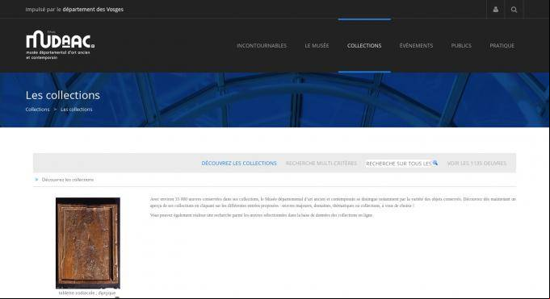Open the user account icon
Screen dimensions: 550x299
click(495, 10)
